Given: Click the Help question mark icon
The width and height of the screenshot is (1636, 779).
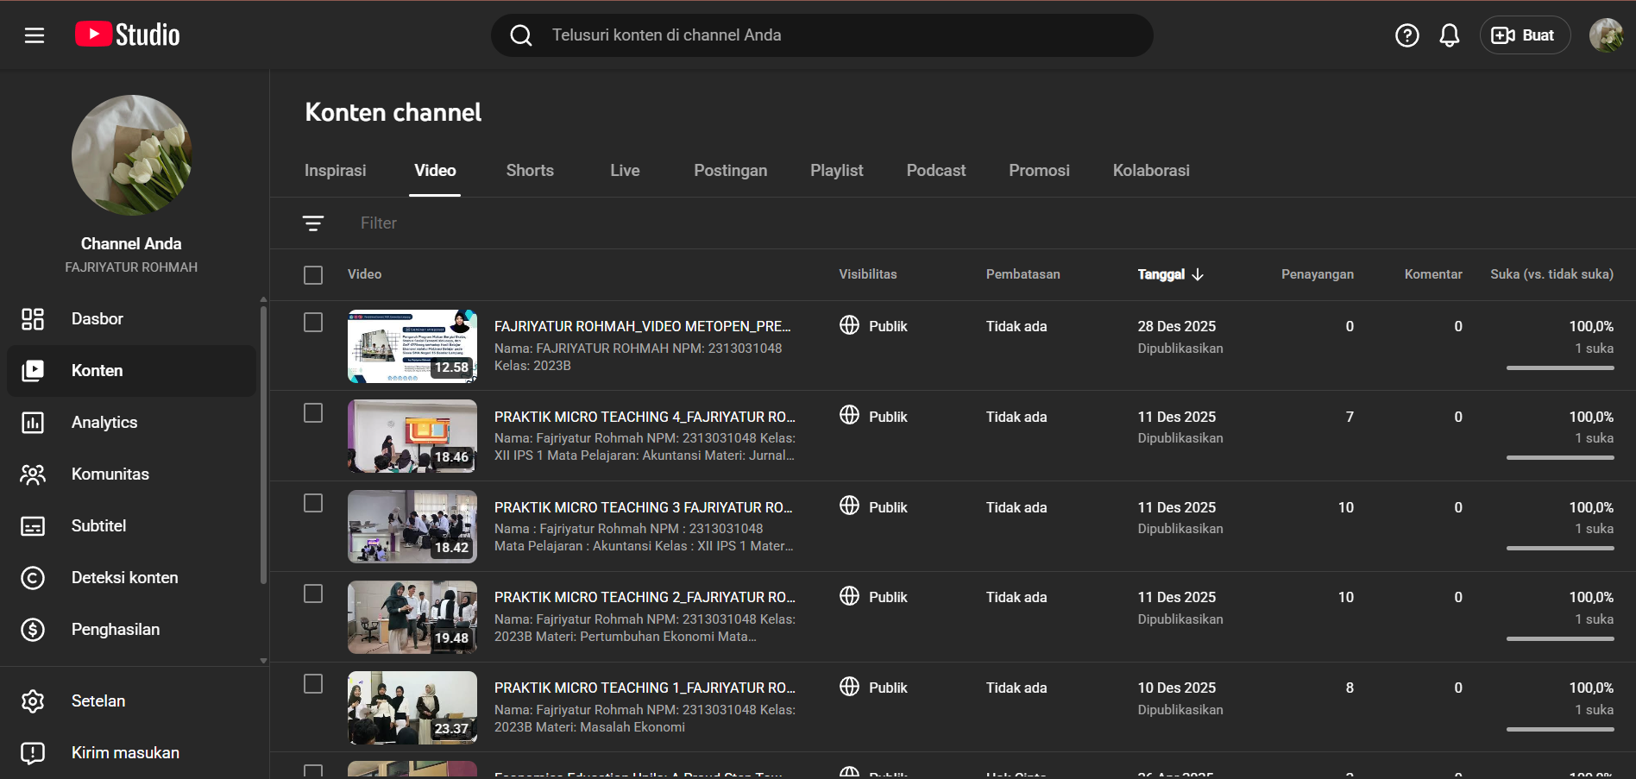Looking at the screenshot, I should [1406, 35].
